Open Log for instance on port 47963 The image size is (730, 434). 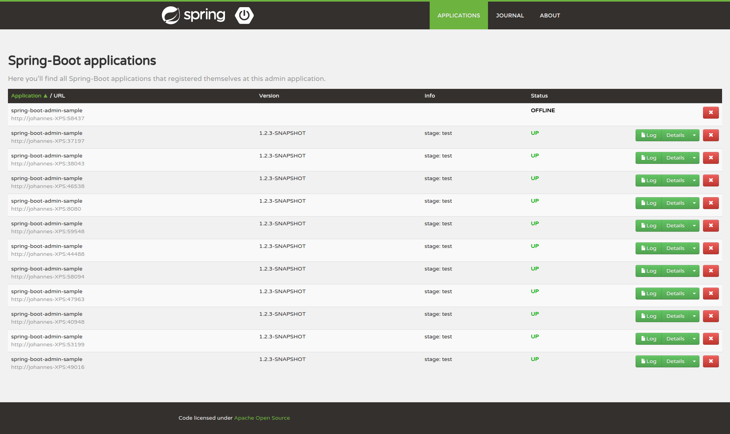[x=648, y=293]
